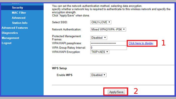
Task: Click the WPA Group Rekey Interval field
Action: [109, 48]
